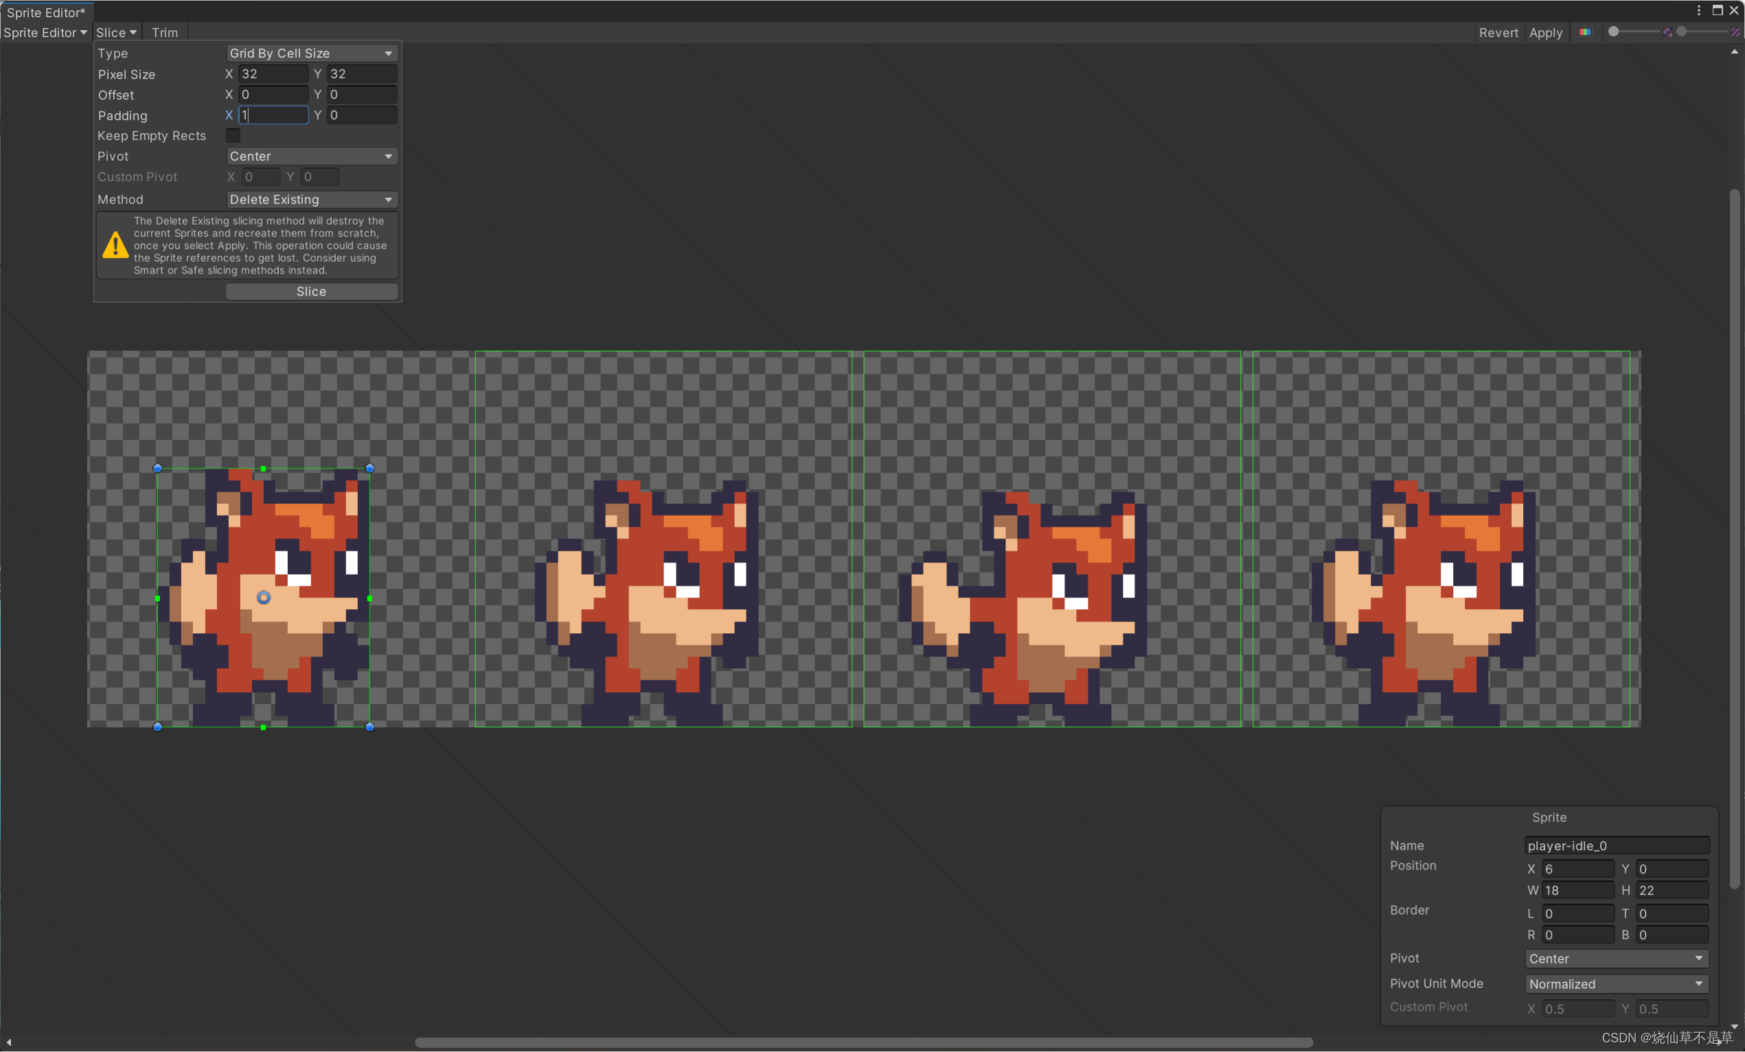Click the Trim toolbar item

[x=164, y=32]
